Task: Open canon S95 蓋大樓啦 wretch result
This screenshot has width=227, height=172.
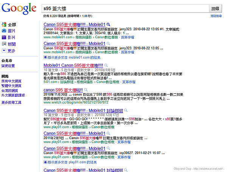Action: tap(63, 90)
